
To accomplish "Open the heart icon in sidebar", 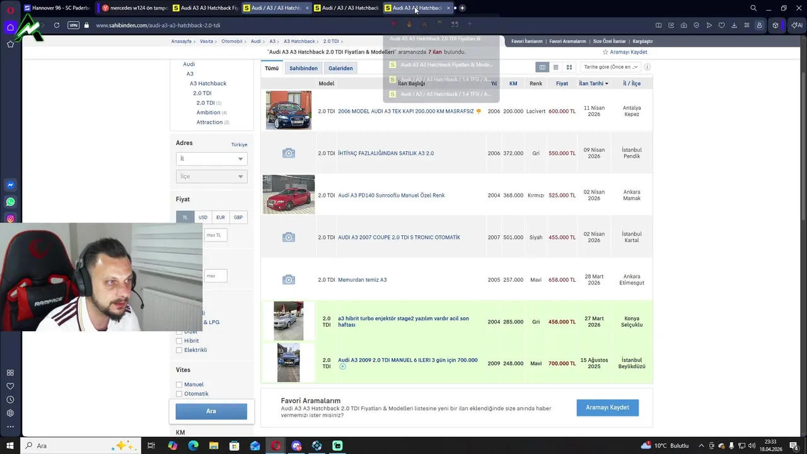I will tap(10, 386).
